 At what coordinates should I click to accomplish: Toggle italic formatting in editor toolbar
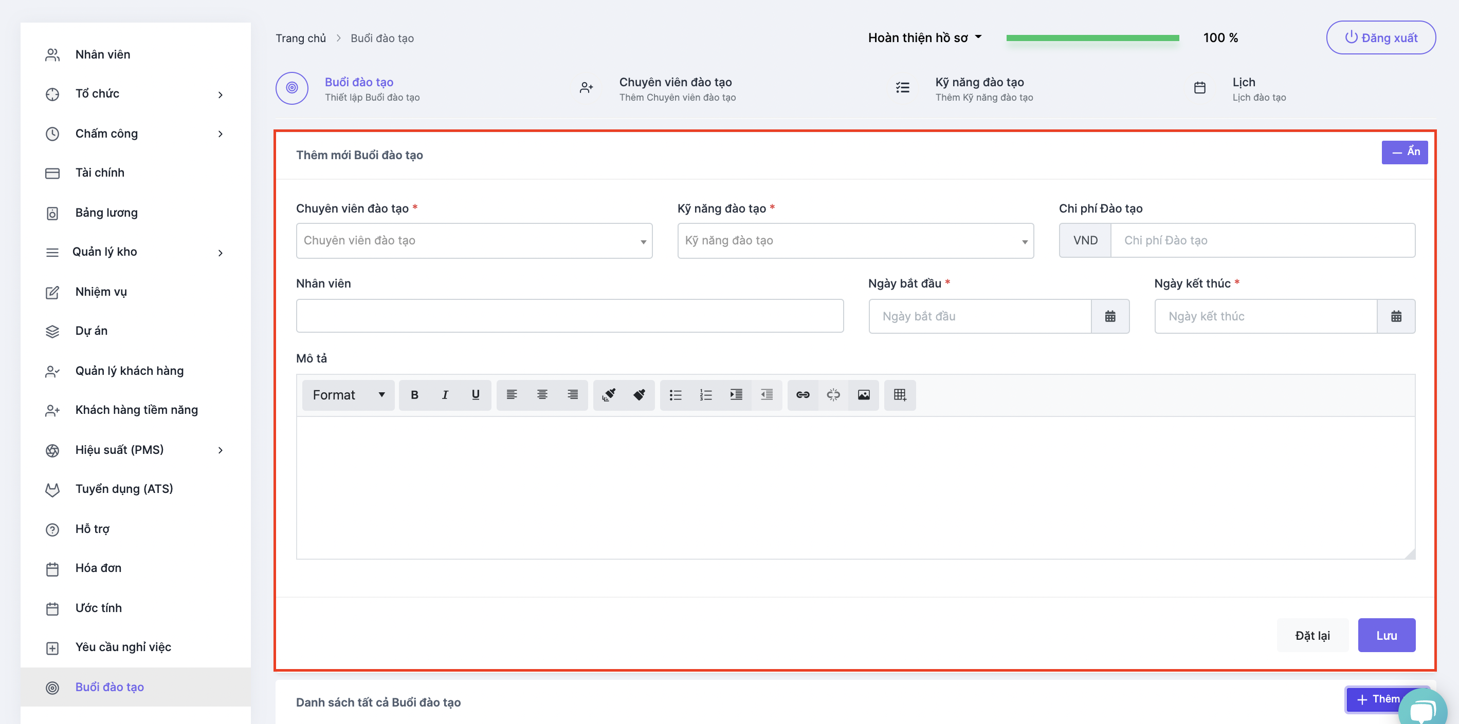pyautogui.click(x=445, y=395)
